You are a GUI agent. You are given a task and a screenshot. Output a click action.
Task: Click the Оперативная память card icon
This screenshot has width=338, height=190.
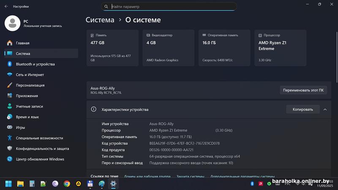click(x=204, y=35)
